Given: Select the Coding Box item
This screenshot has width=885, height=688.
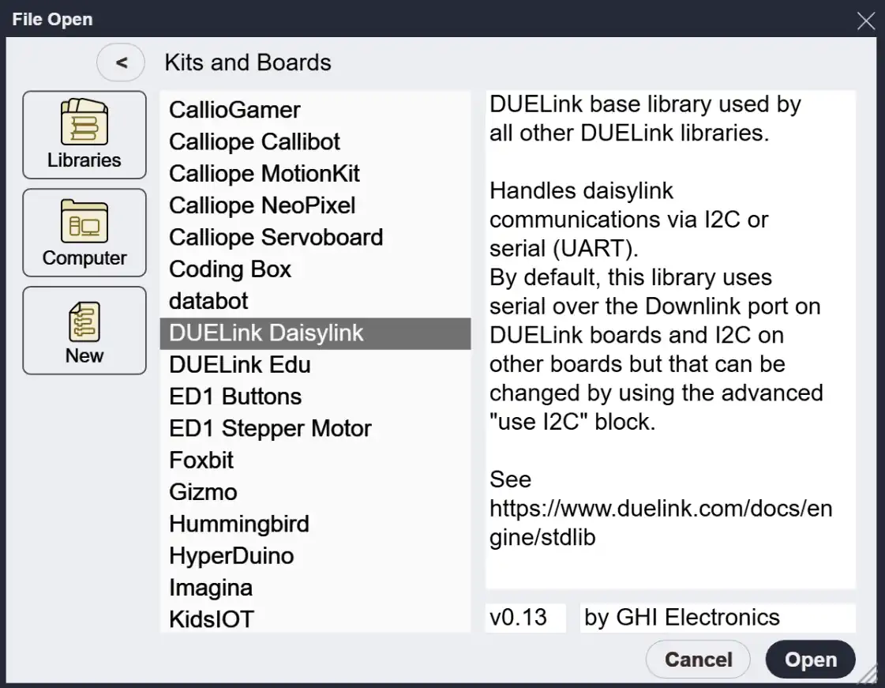Looking at the screenshot, I should 230,269.
